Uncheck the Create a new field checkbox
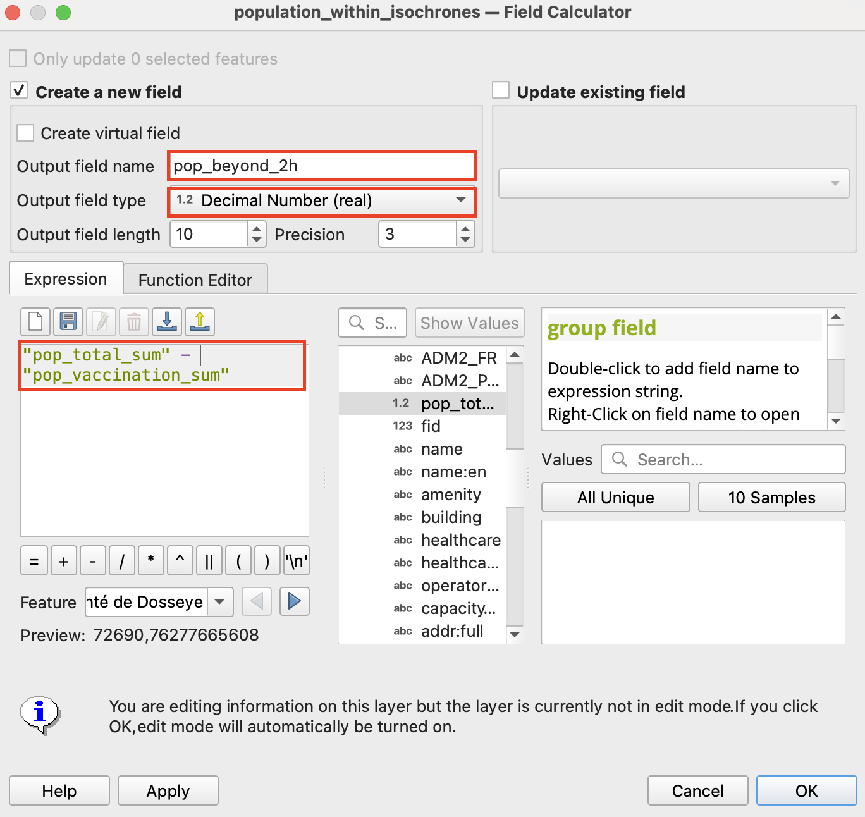This screenshot has height=817, width=865. point(20,91)
